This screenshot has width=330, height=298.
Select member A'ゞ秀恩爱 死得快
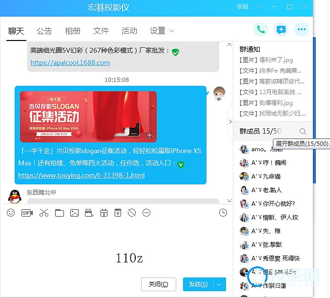click(x=275, y=258)
